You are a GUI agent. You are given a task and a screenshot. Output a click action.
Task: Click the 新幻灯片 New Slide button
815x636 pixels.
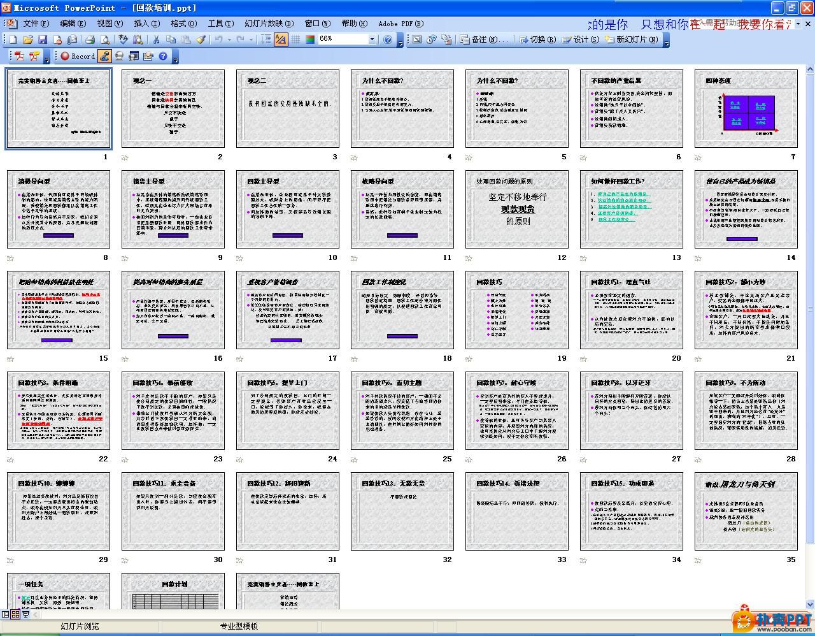click(x=632, y=40)
